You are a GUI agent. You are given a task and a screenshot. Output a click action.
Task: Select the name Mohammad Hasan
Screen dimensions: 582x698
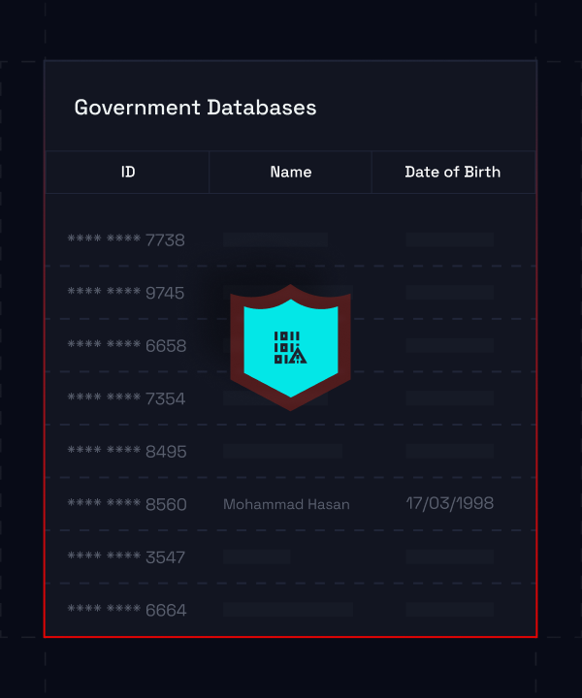[x=286, y=504]
